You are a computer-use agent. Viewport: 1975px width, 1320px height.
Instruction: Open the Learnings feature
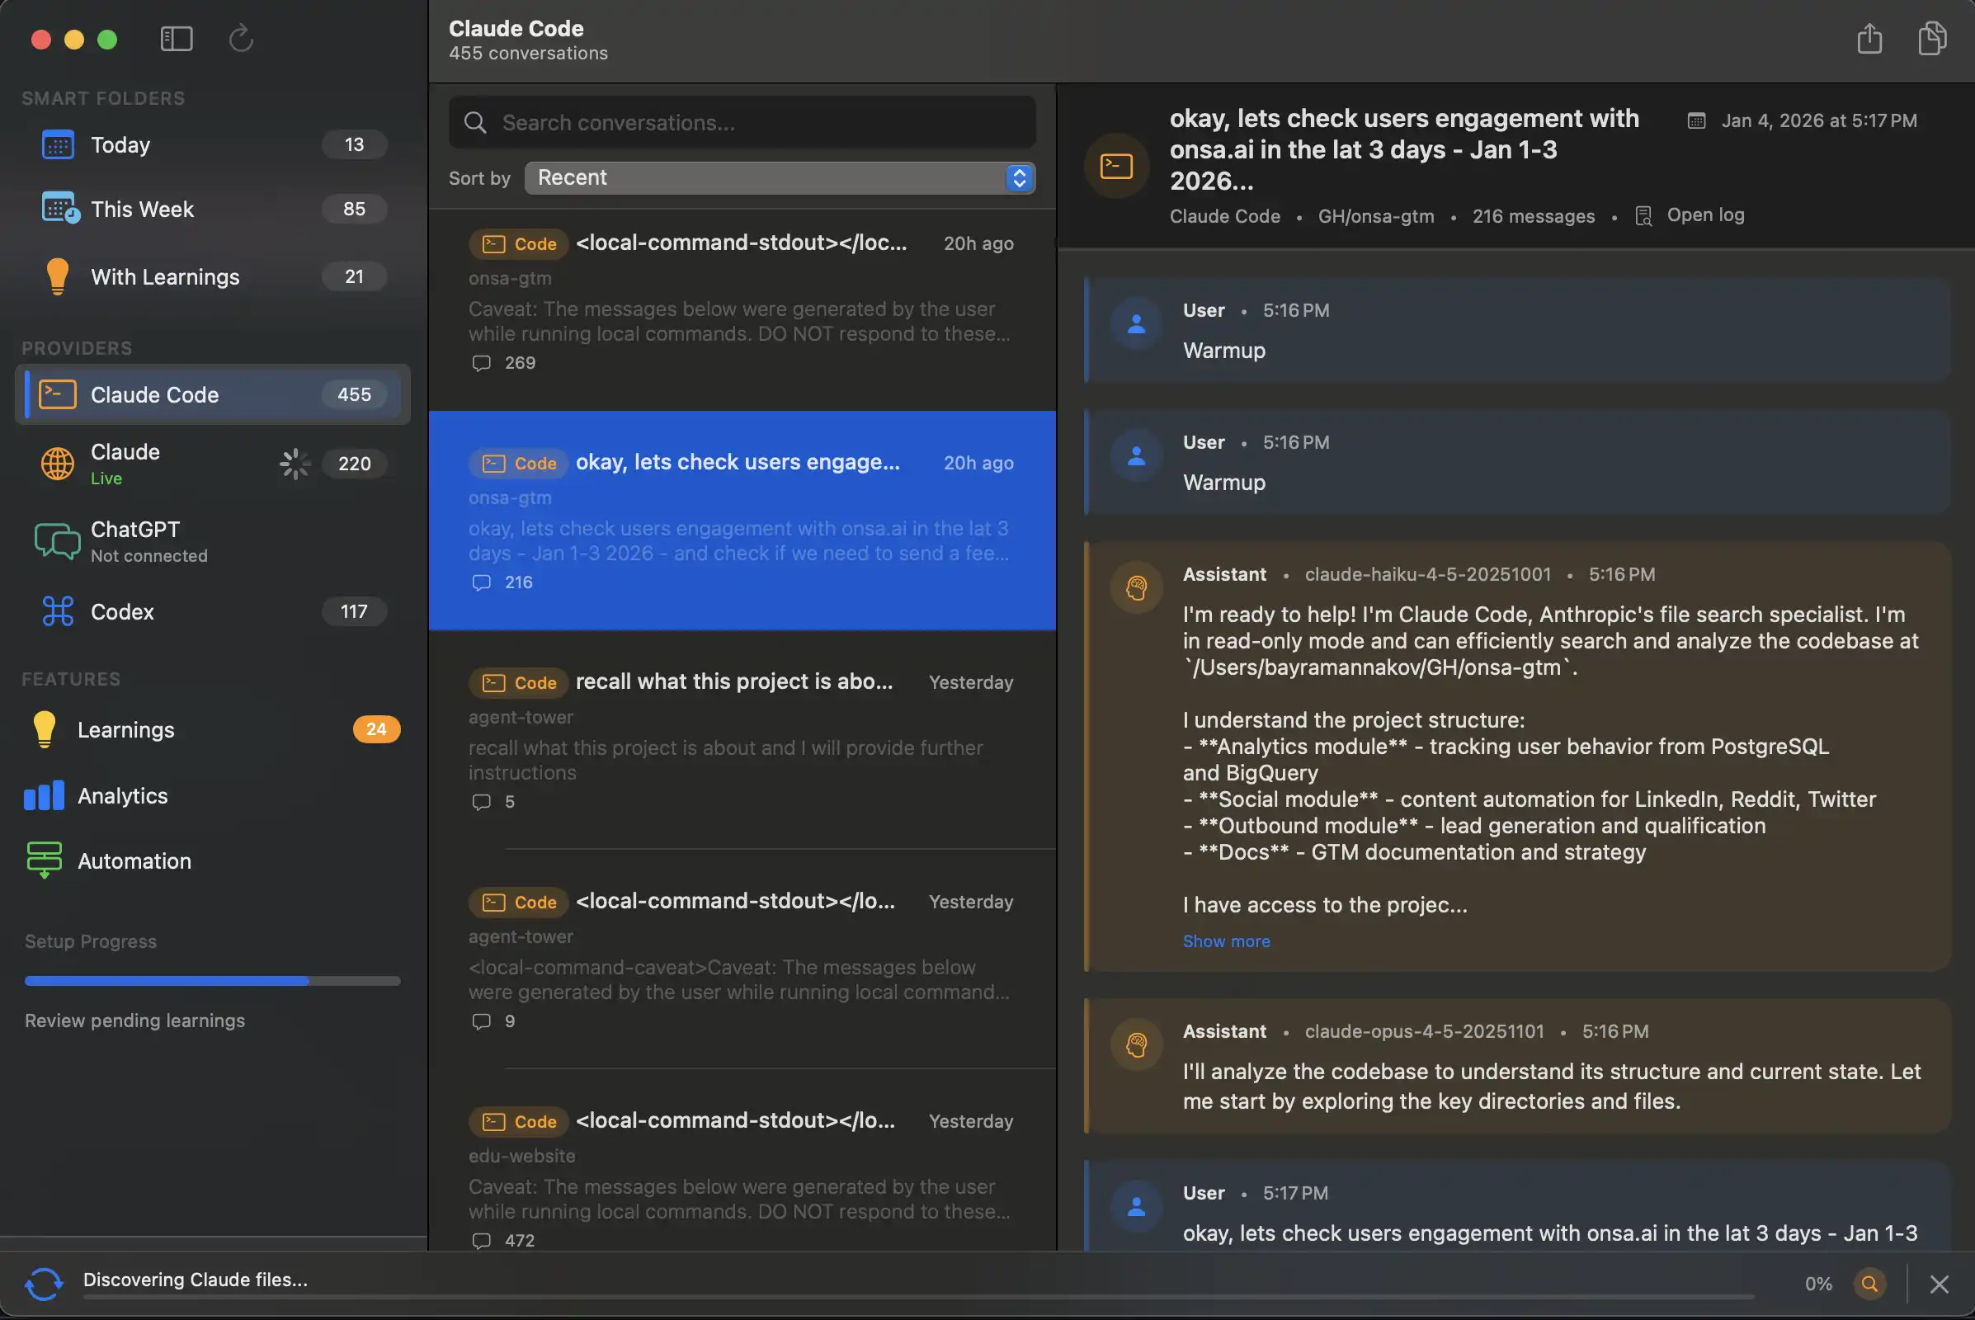[125, 730]
